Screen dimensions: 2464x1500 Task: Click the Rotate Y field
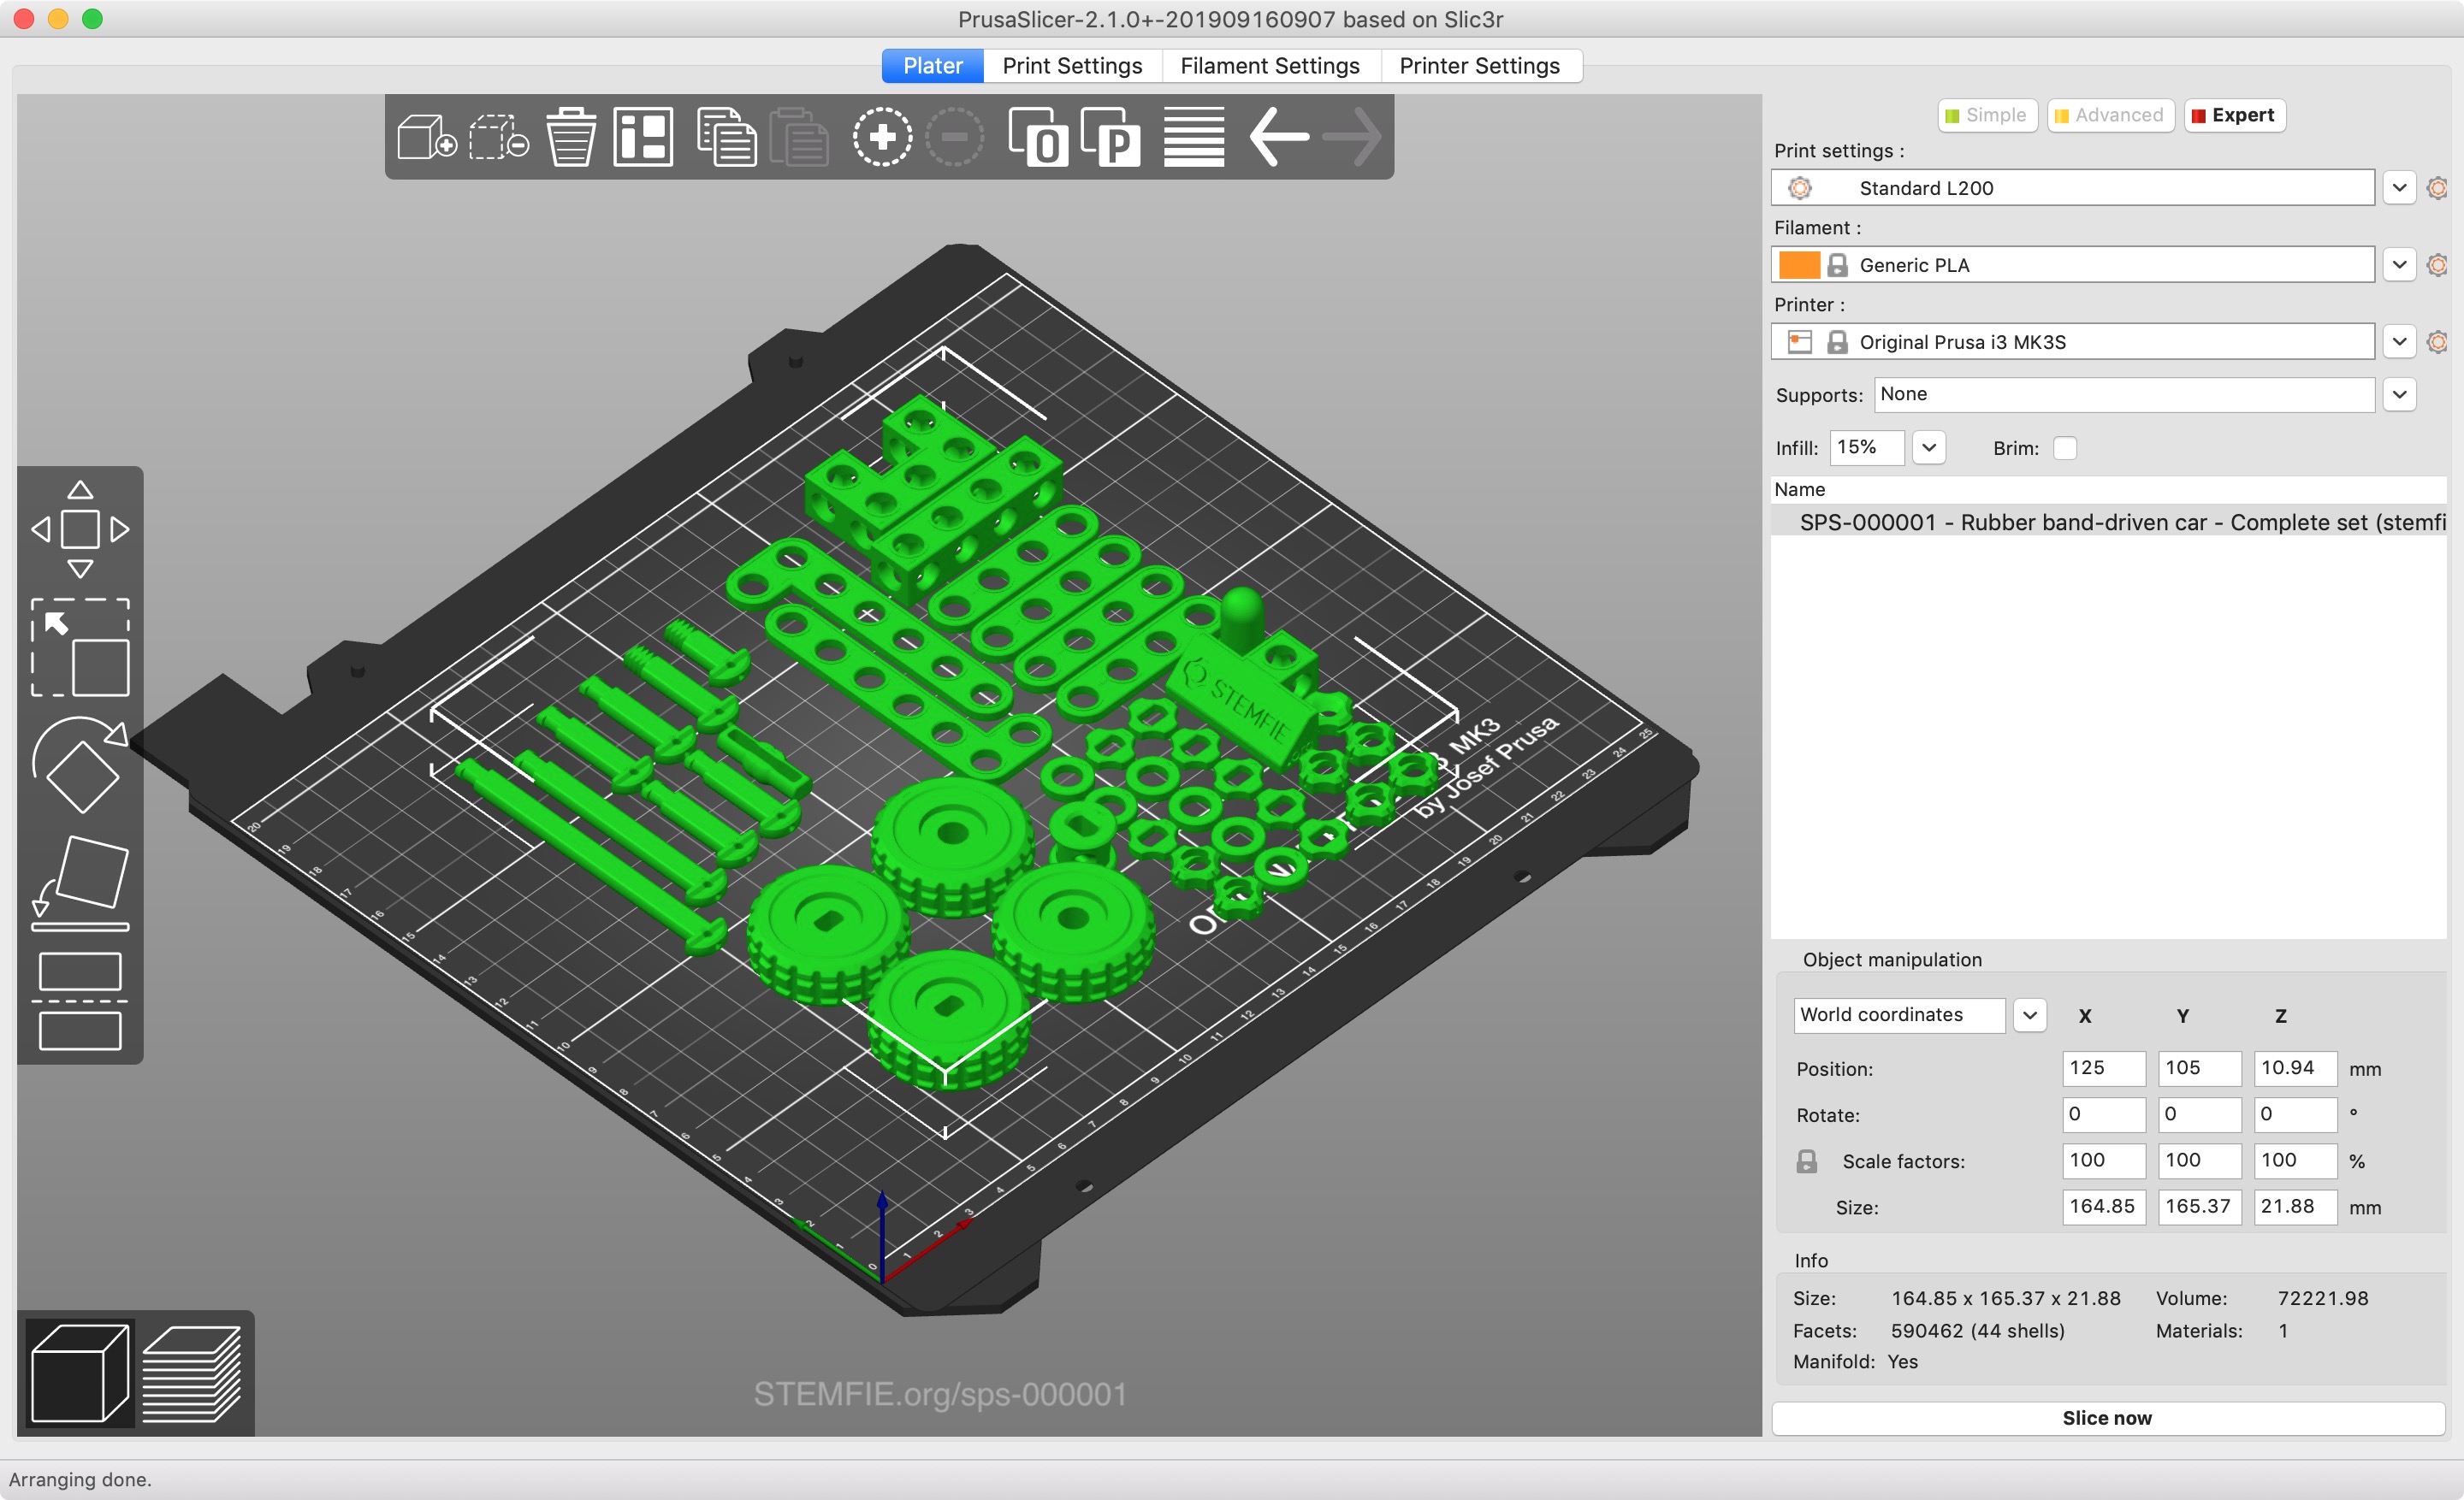[x=2199, y=1114]
